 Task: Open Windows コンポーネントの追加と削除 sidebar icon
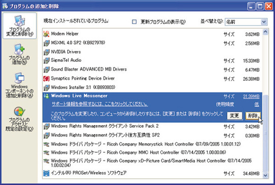click(19, 85)
